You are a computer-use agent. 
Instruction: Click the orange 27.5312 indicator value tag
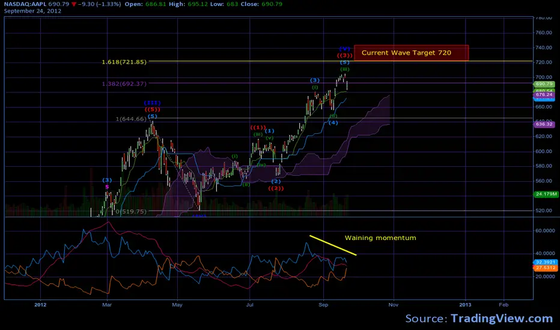546,268
